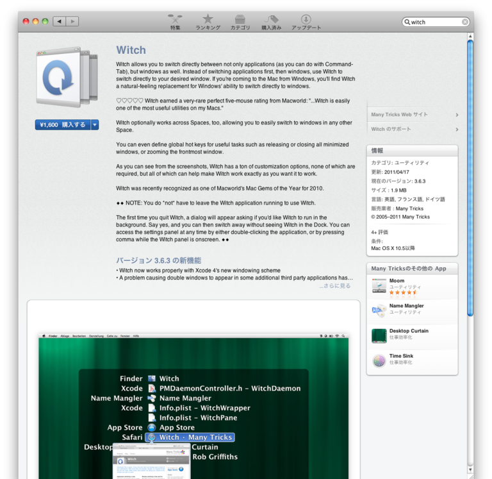Open the 購入済み (Purchased) toolbar tab

point(272,22)
